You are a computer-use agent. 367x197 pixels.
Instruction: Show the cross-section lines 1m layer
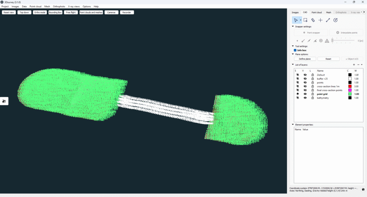click(305, 86)
